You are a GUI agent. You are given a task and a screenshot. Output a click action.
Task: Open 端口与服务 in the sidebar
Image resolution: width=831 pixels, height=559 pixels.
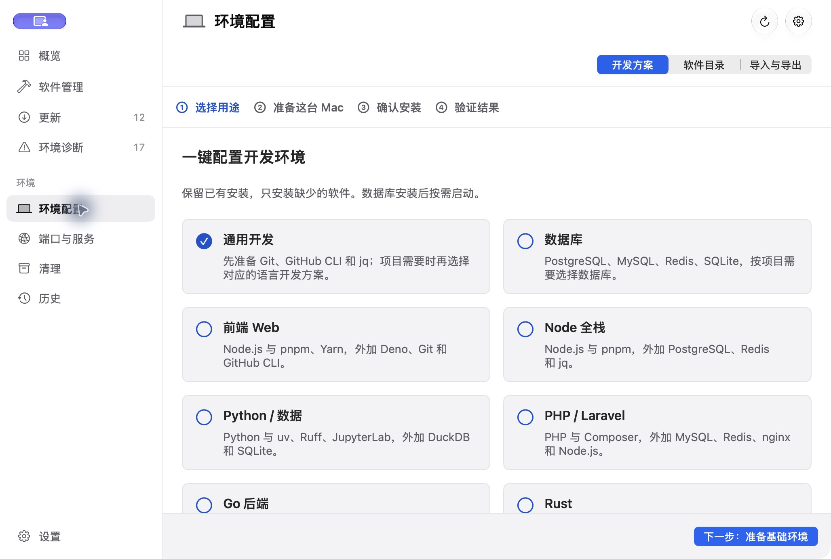coord(81,238)
